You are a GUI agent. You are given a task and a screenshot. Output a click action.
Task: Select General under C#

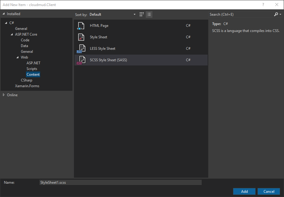[x=21, y=29]
